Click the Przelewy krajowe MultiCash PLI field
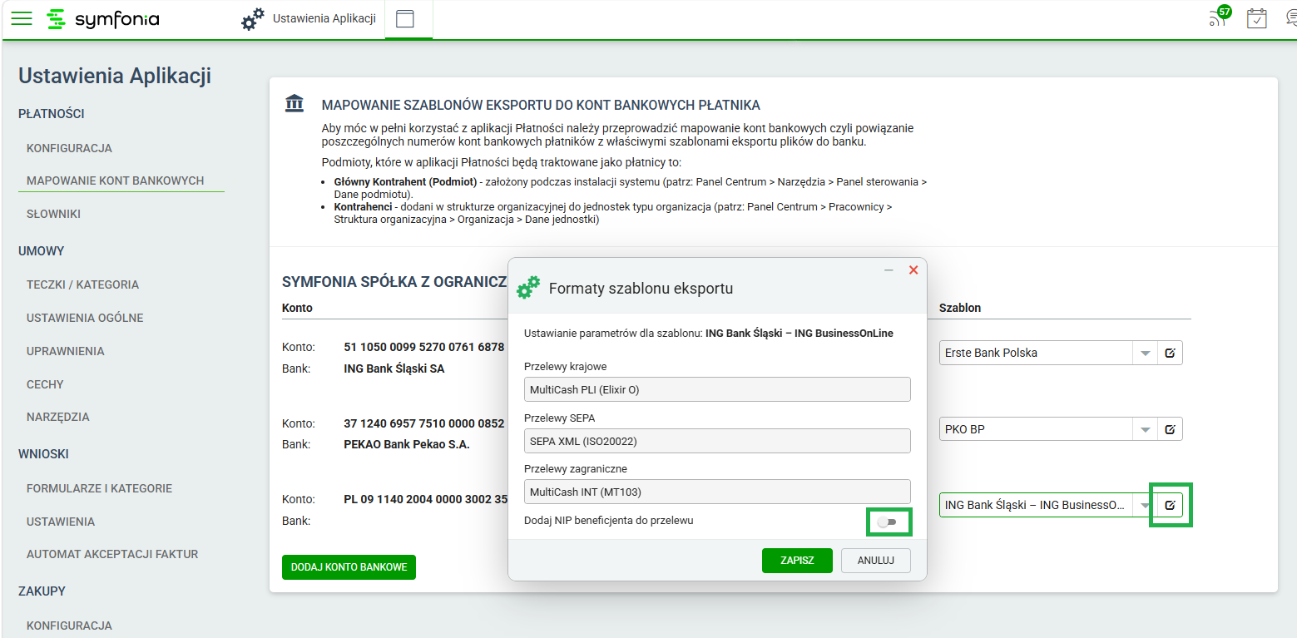The image size is (1297, 638). pos(717,389)
